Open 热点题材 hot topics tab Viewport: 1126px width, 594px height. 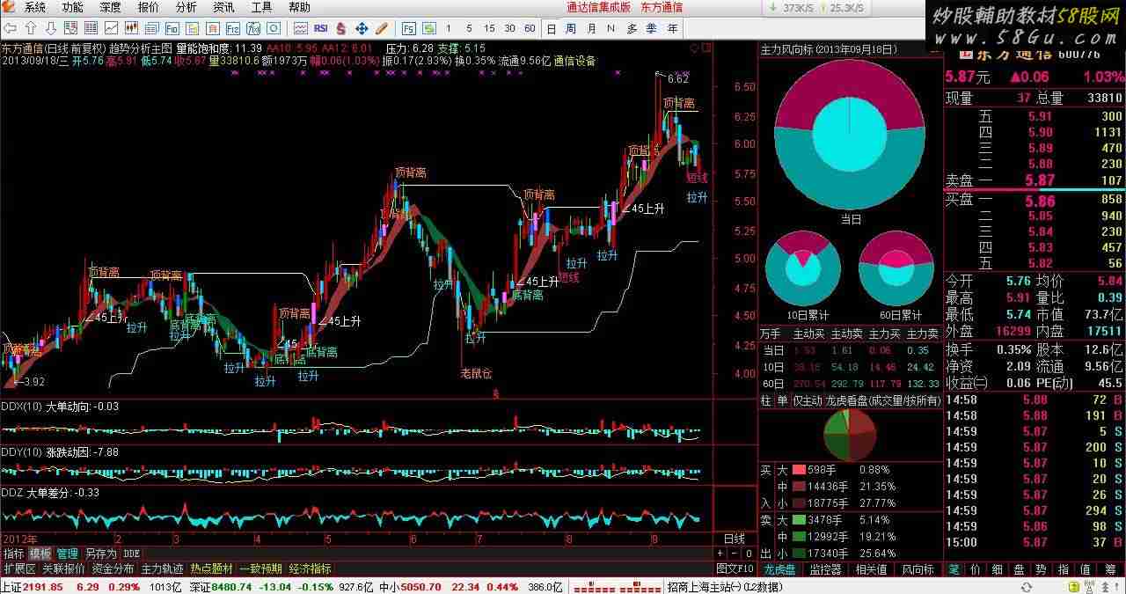[212, 569]
